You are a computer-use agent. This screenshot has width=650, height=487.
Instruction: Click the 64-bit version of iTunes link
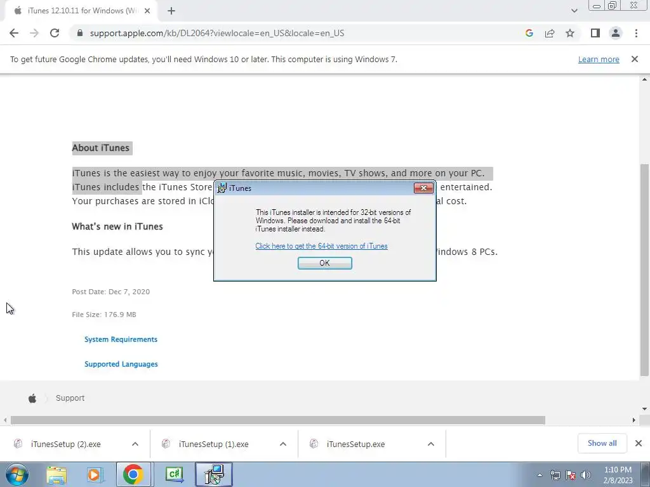tap(321, 246)
